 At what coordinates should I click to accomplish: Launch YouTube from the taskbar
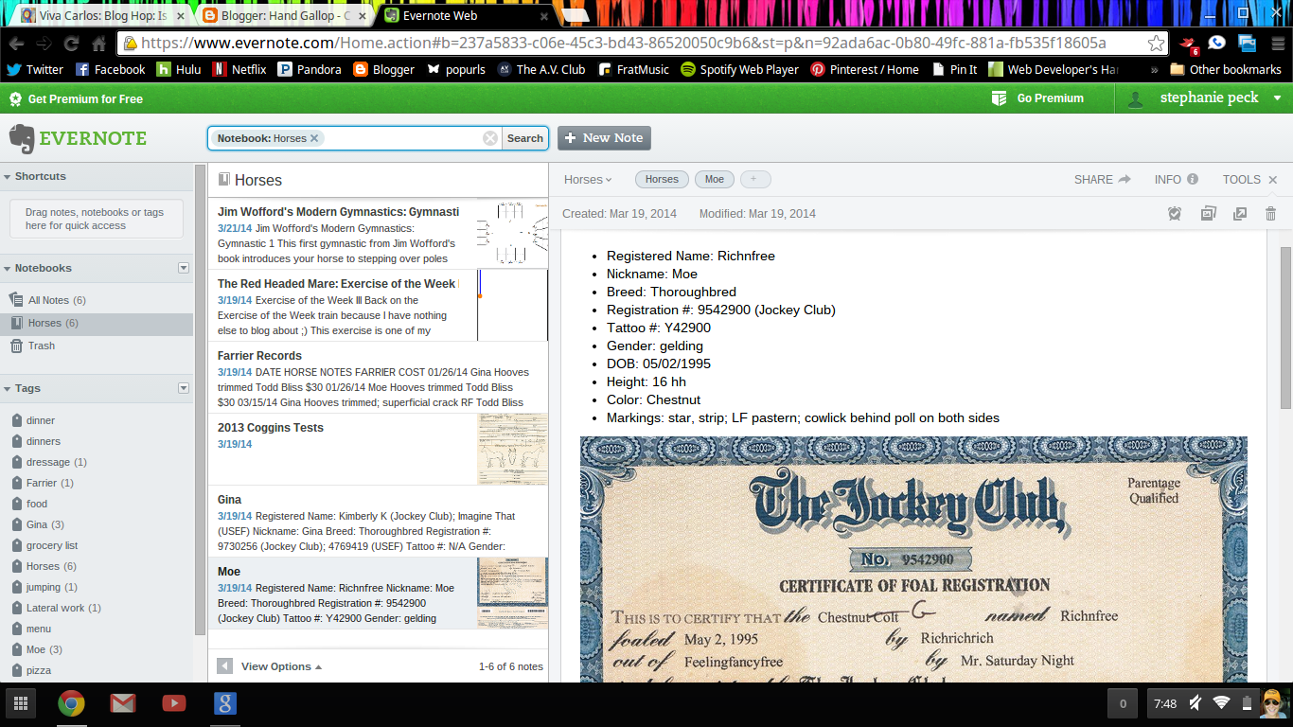coord(173,703)
